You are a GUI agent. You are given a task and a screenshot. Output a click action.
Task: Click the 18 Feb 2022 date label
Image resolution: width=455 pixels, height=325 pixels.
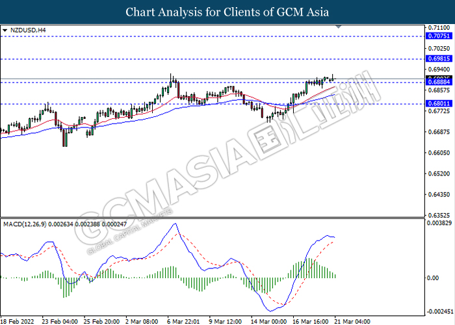18,321
